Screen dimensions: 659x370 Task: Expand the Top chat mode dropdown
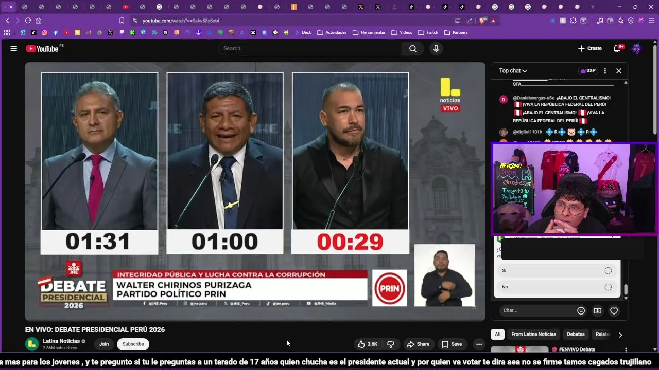(513, 71)
